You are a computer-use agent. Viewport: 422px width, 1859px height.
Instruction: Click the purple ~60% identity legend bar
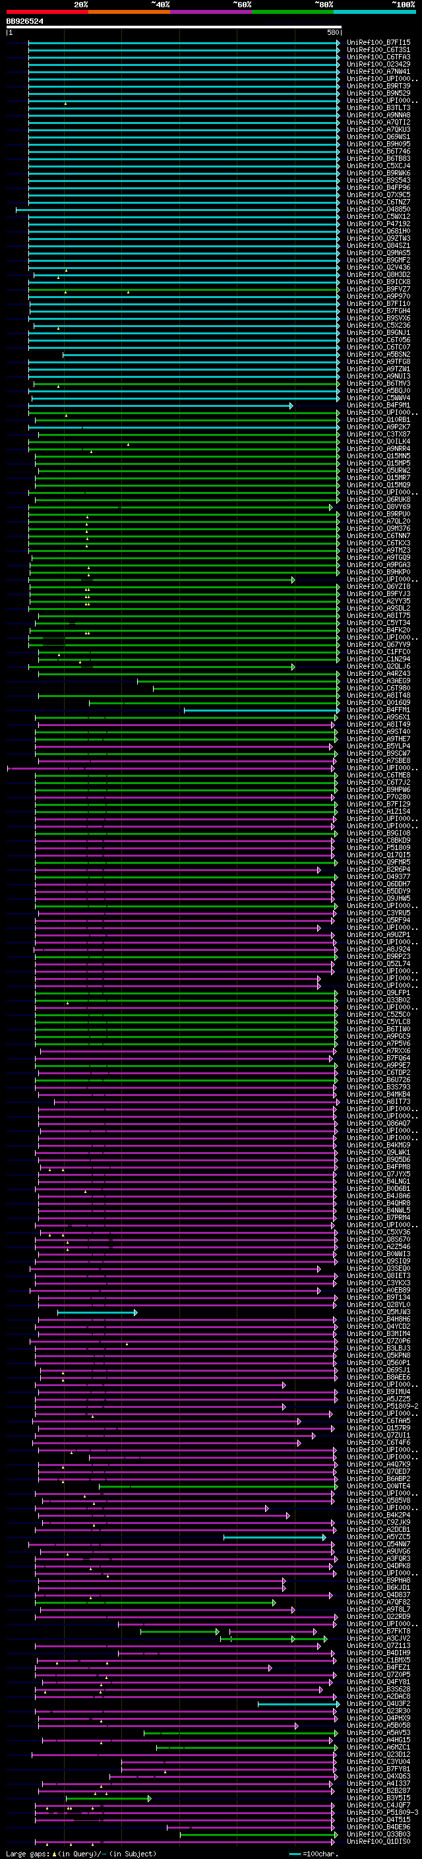coord(210,12)
